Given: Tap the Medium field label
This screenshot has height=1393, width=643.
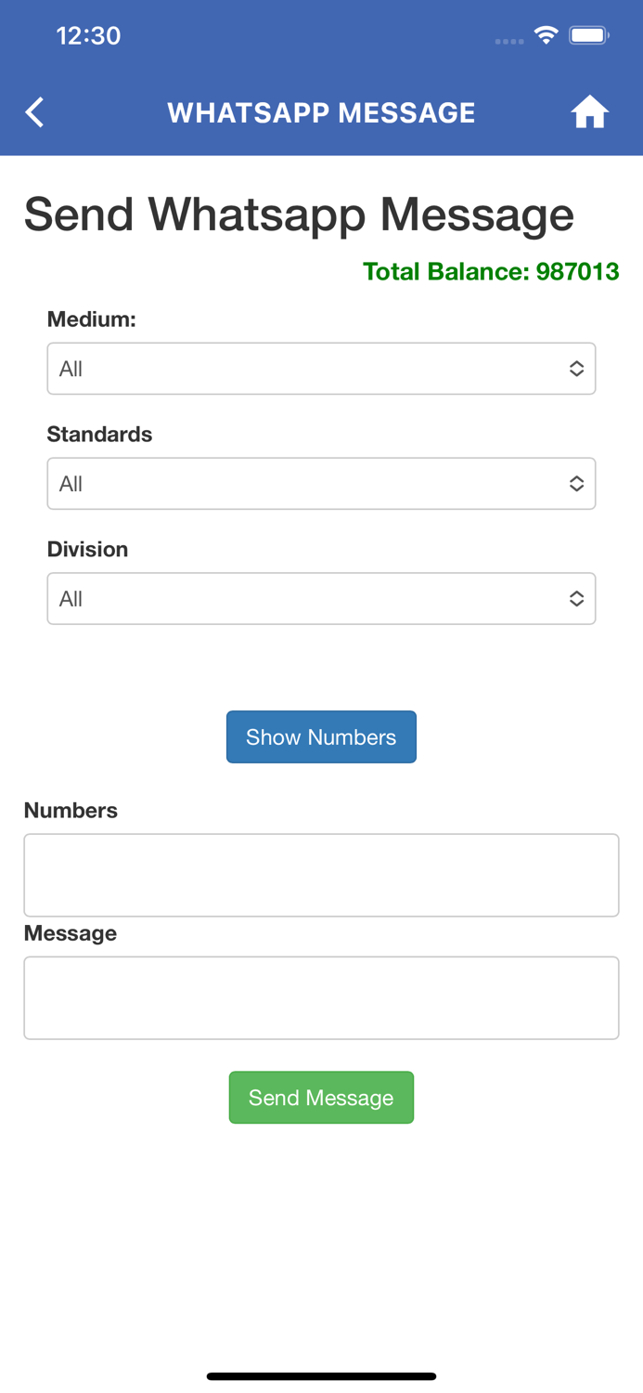Looking at the screenshot, I should click(x=92, y=319).
